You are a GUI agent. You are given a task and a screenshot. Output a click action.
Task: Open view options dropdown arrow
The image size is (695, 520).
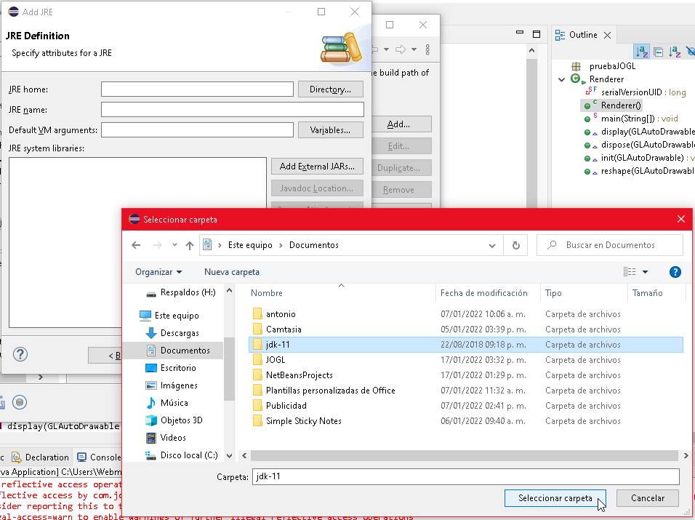(x=645, y=272)
